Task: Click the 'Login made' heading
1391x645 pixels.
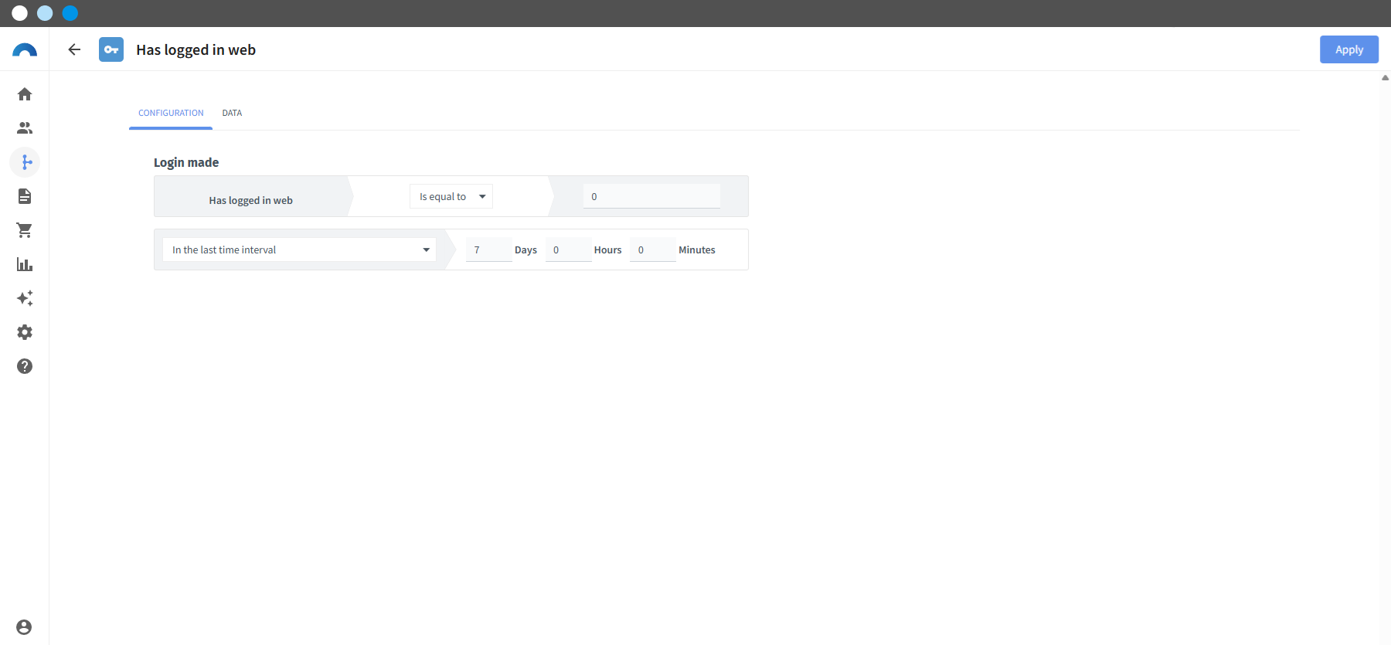Action: [186, 162]
